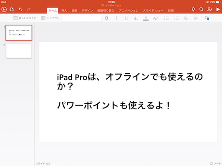
Task: Toggle underline formatting
Action: click(126, 18)
